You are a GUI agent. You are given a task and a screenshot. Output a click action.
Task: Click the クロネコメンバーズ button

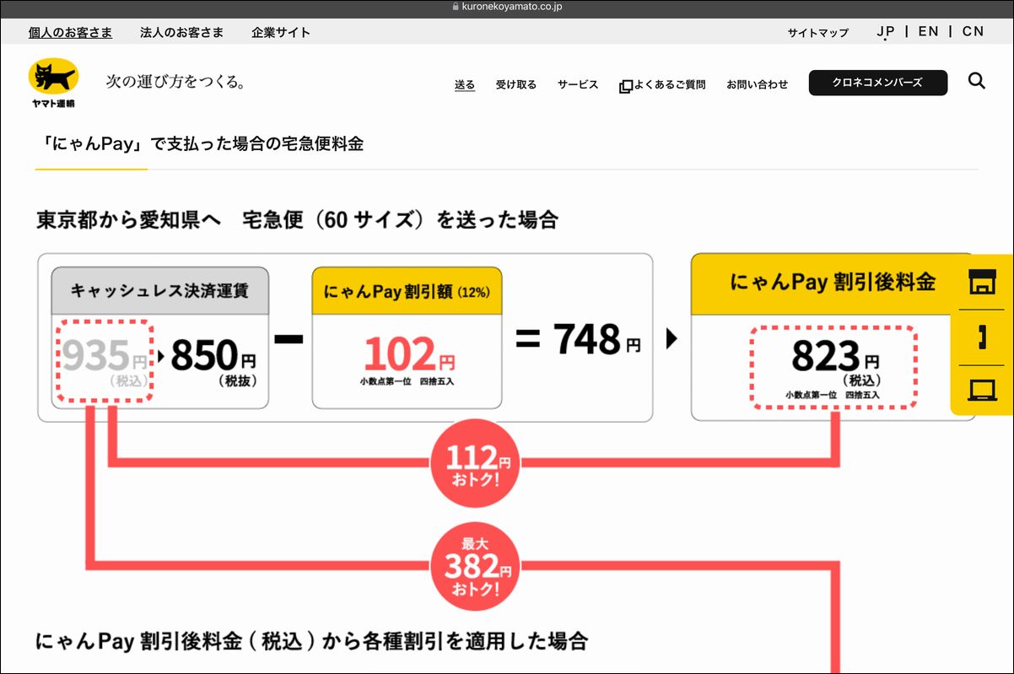[878, 83]
